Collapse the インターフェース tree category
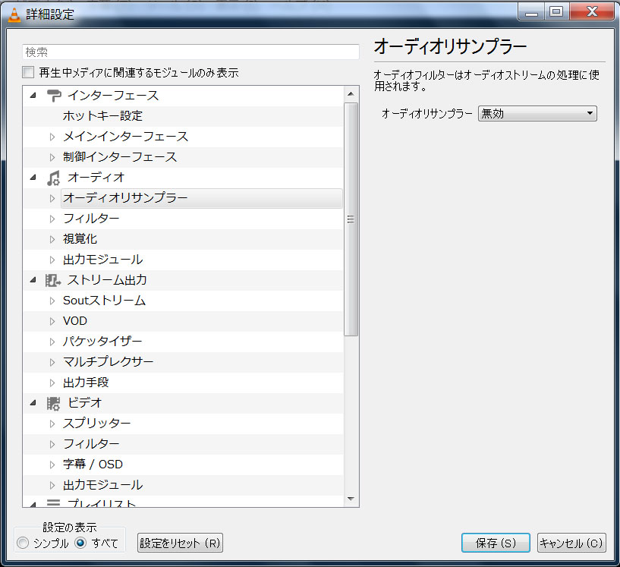This screenshot has width=620, height=567. point(33,96)
